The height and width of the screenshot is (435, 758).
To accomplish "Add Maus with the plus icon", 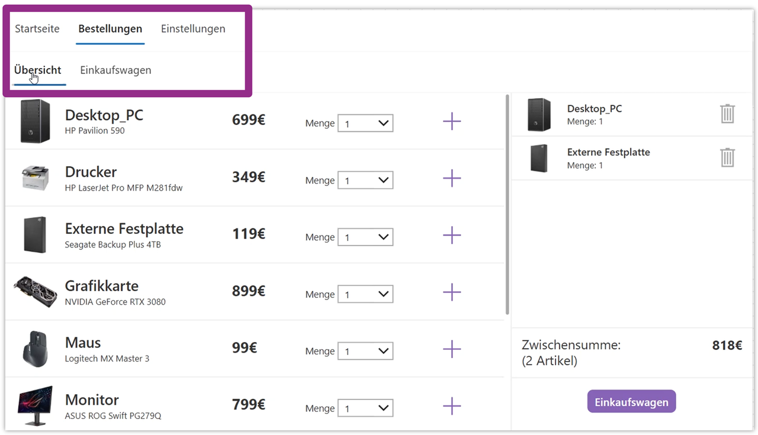I will click(452, 349).
